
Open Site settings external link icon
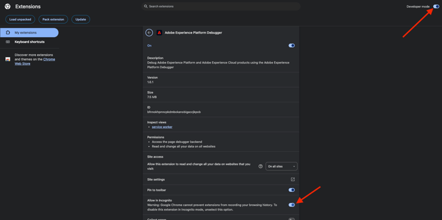[292, 179]
